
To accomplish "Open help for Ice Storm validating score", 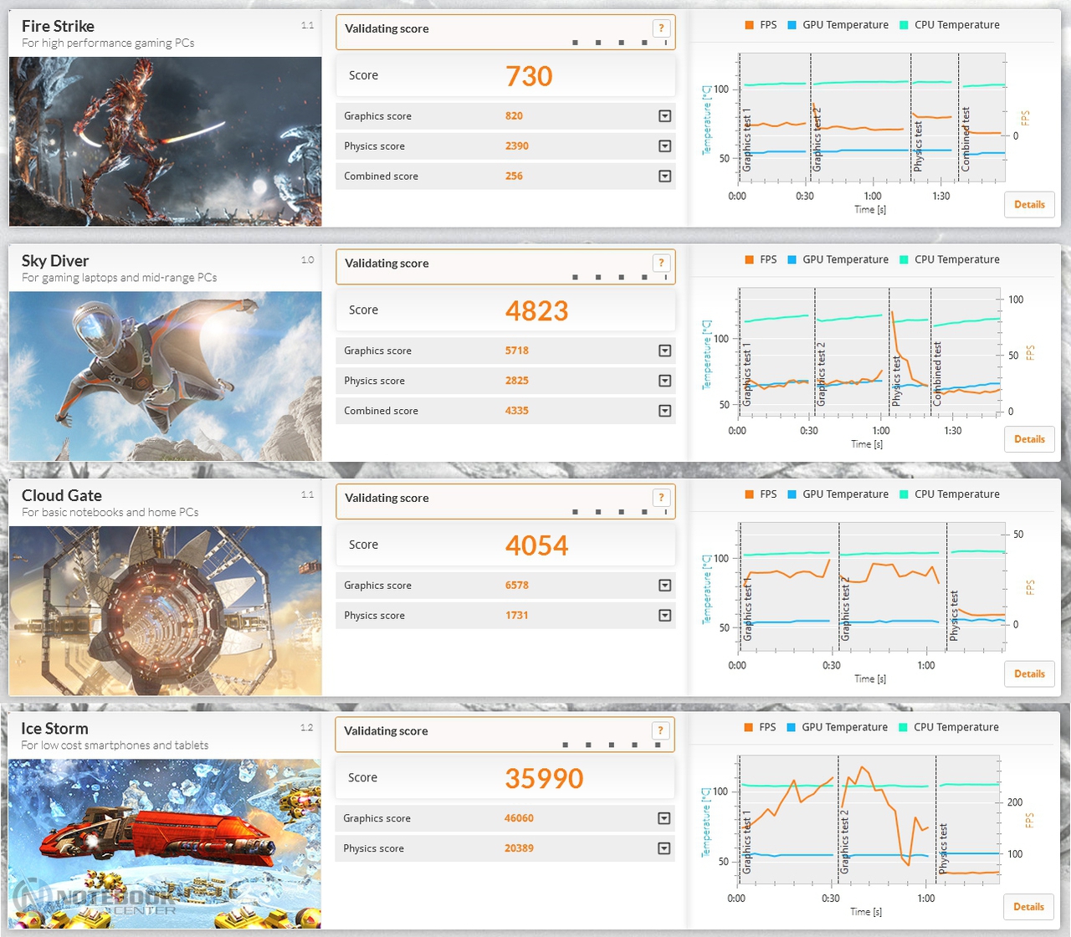I will tap(660, 730).
